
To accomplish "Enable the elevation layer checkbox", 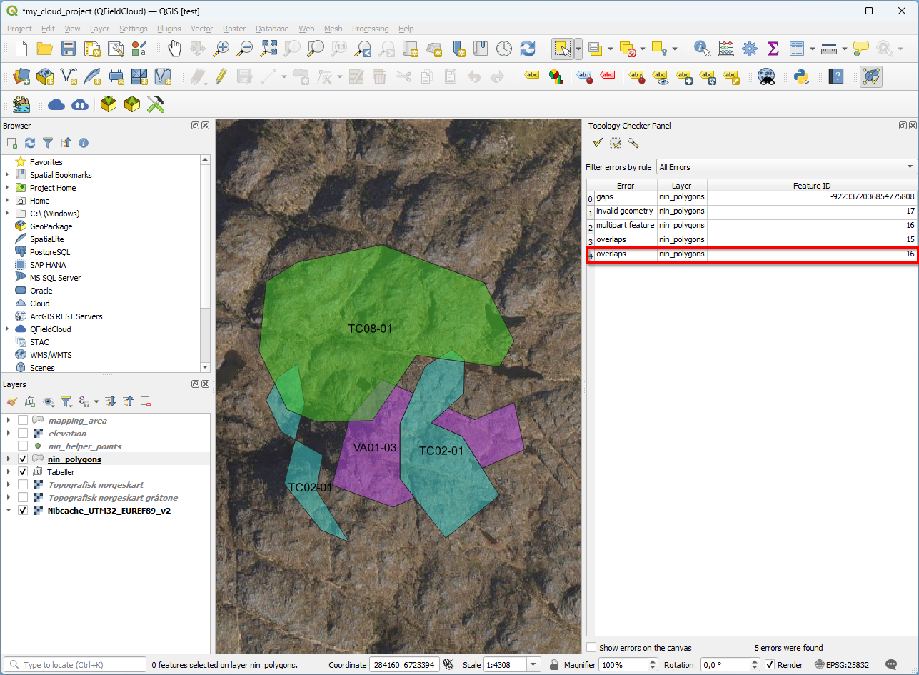I will [x=23, y=434].
